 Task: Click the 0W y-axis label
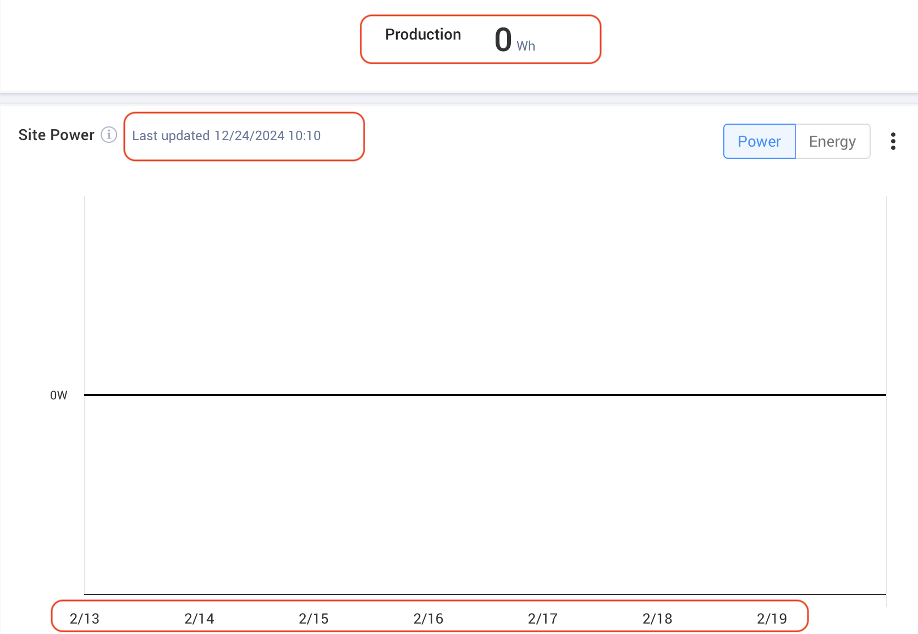pos(59,396)
